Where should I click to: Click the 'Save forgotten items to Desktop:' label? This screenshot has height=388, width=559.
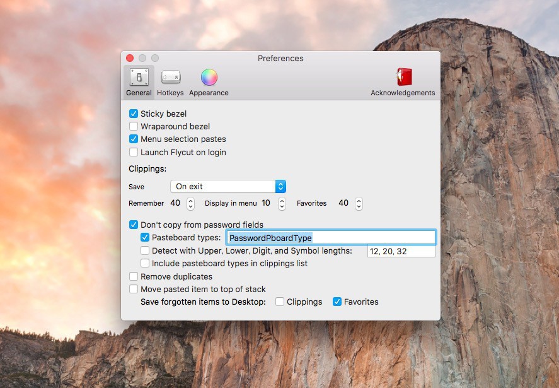pyautogui.click(x=203, y=302)
